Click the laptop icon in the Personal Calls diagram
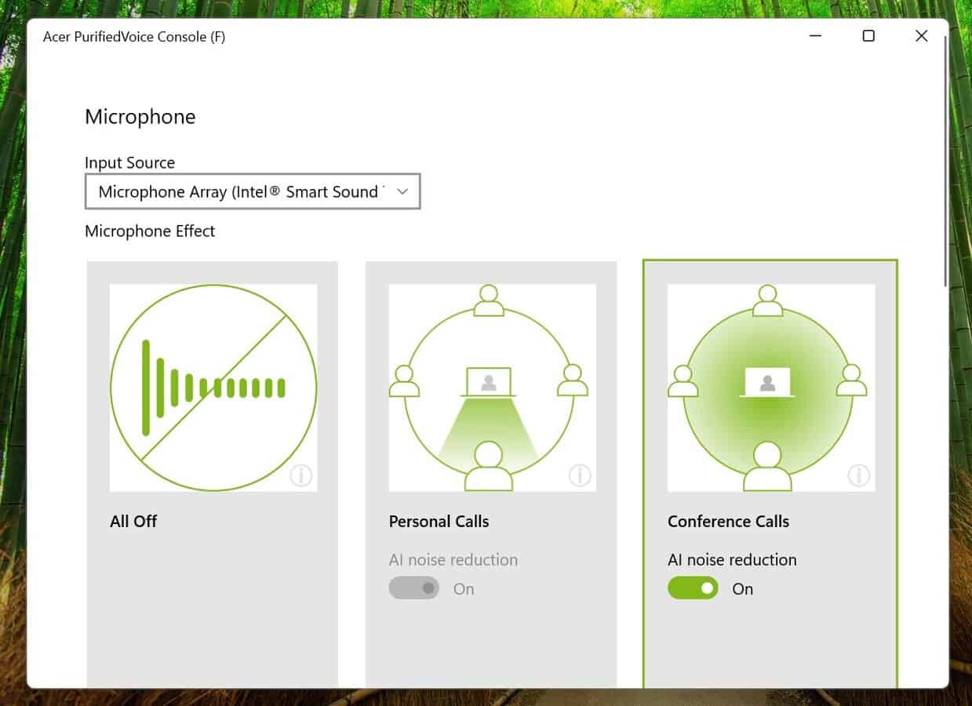 [x=489, y=382]
